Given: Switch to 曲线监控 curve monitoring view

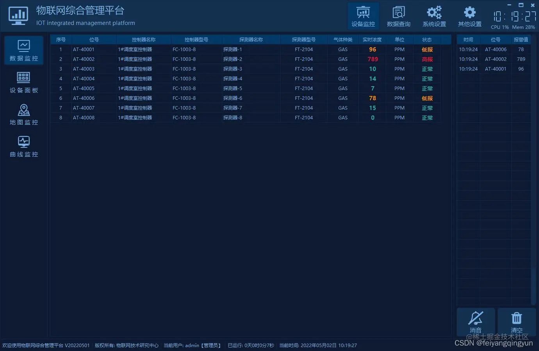Looking at the screenshot, I should click(24, 146).
